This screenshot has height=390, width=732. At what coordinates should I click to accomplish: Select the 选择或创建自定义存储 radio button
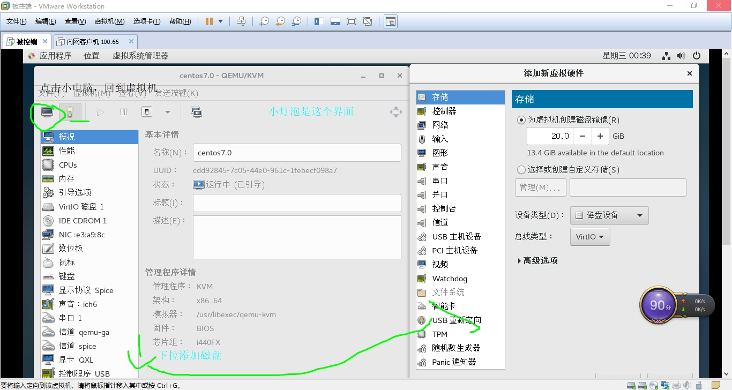[521, 170]
